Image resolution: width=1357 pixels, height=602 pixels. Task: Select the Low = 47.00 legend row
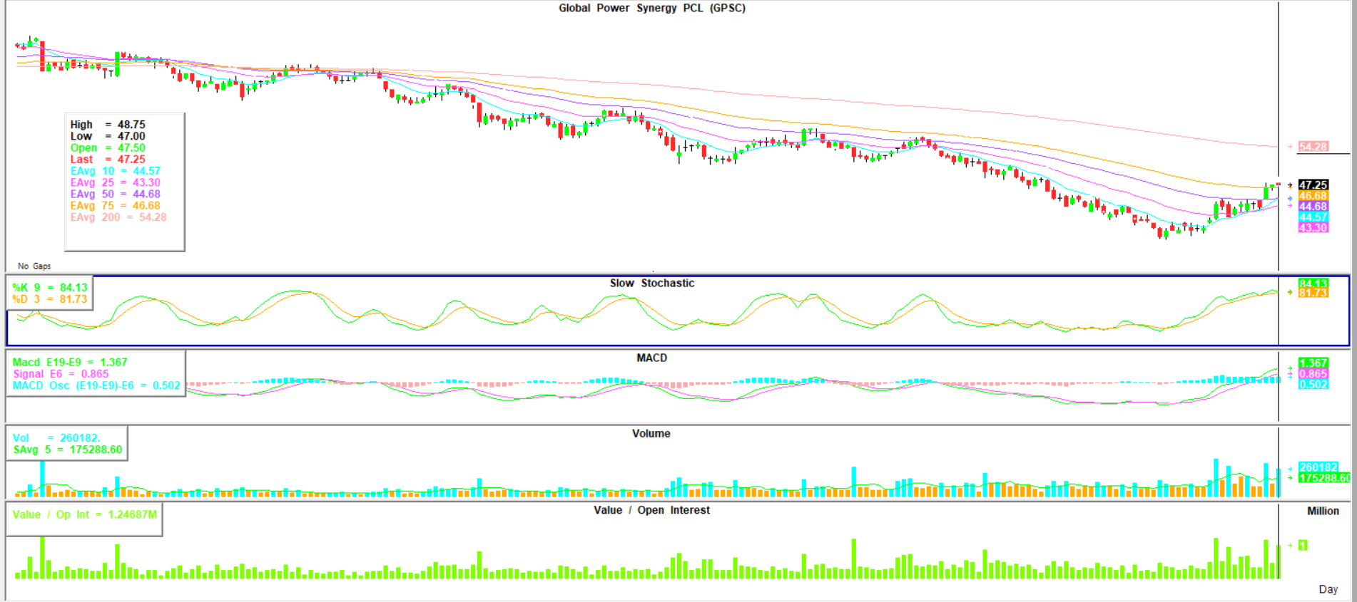[x=108, y=136]
